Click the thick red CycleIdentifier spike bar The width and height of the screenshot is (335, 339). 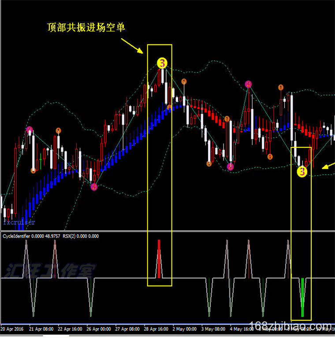[159, 259]
